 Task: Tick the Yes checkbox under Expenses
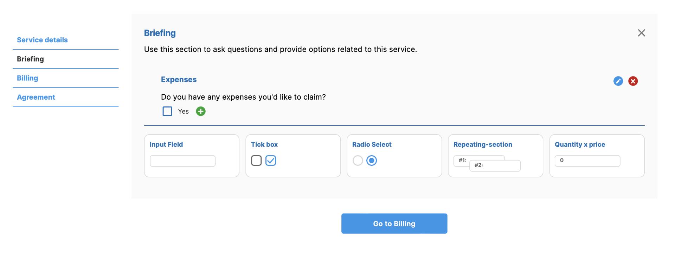[x=167, y=111]
